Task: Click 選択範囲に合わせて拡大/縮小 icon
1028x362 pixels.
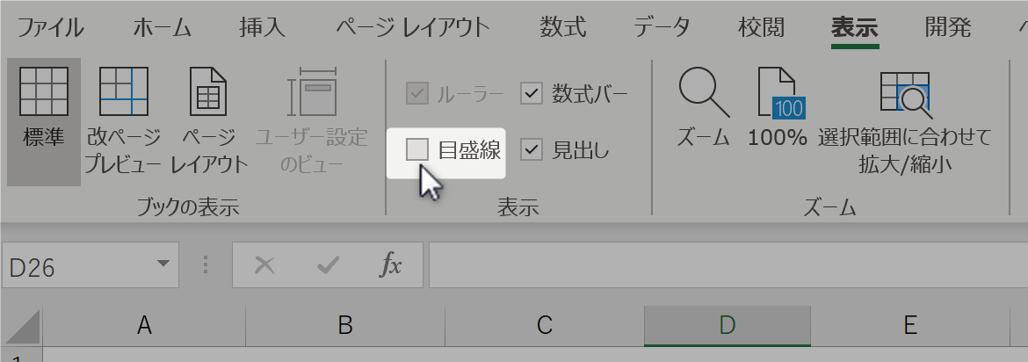Action: pyautogui.click(x=905, y=94)
